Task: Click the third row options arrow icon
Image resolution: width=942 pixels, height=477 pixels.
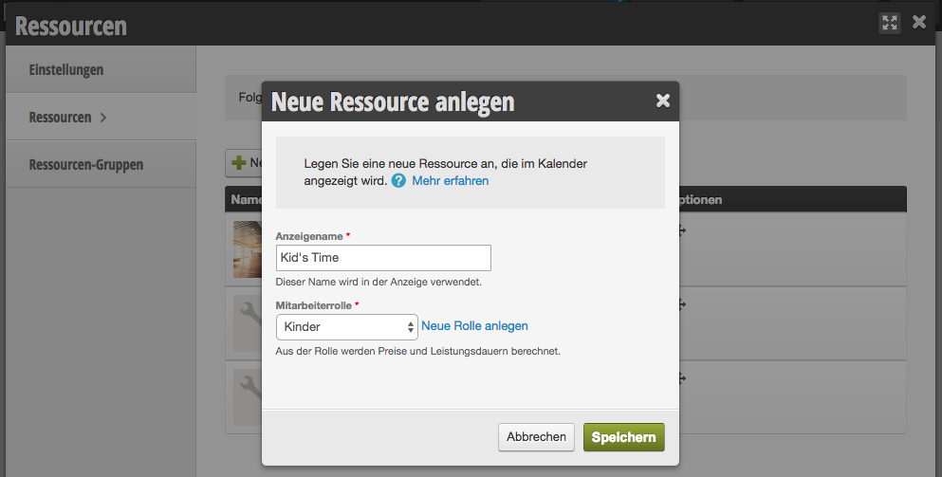Action: point(682,379)
